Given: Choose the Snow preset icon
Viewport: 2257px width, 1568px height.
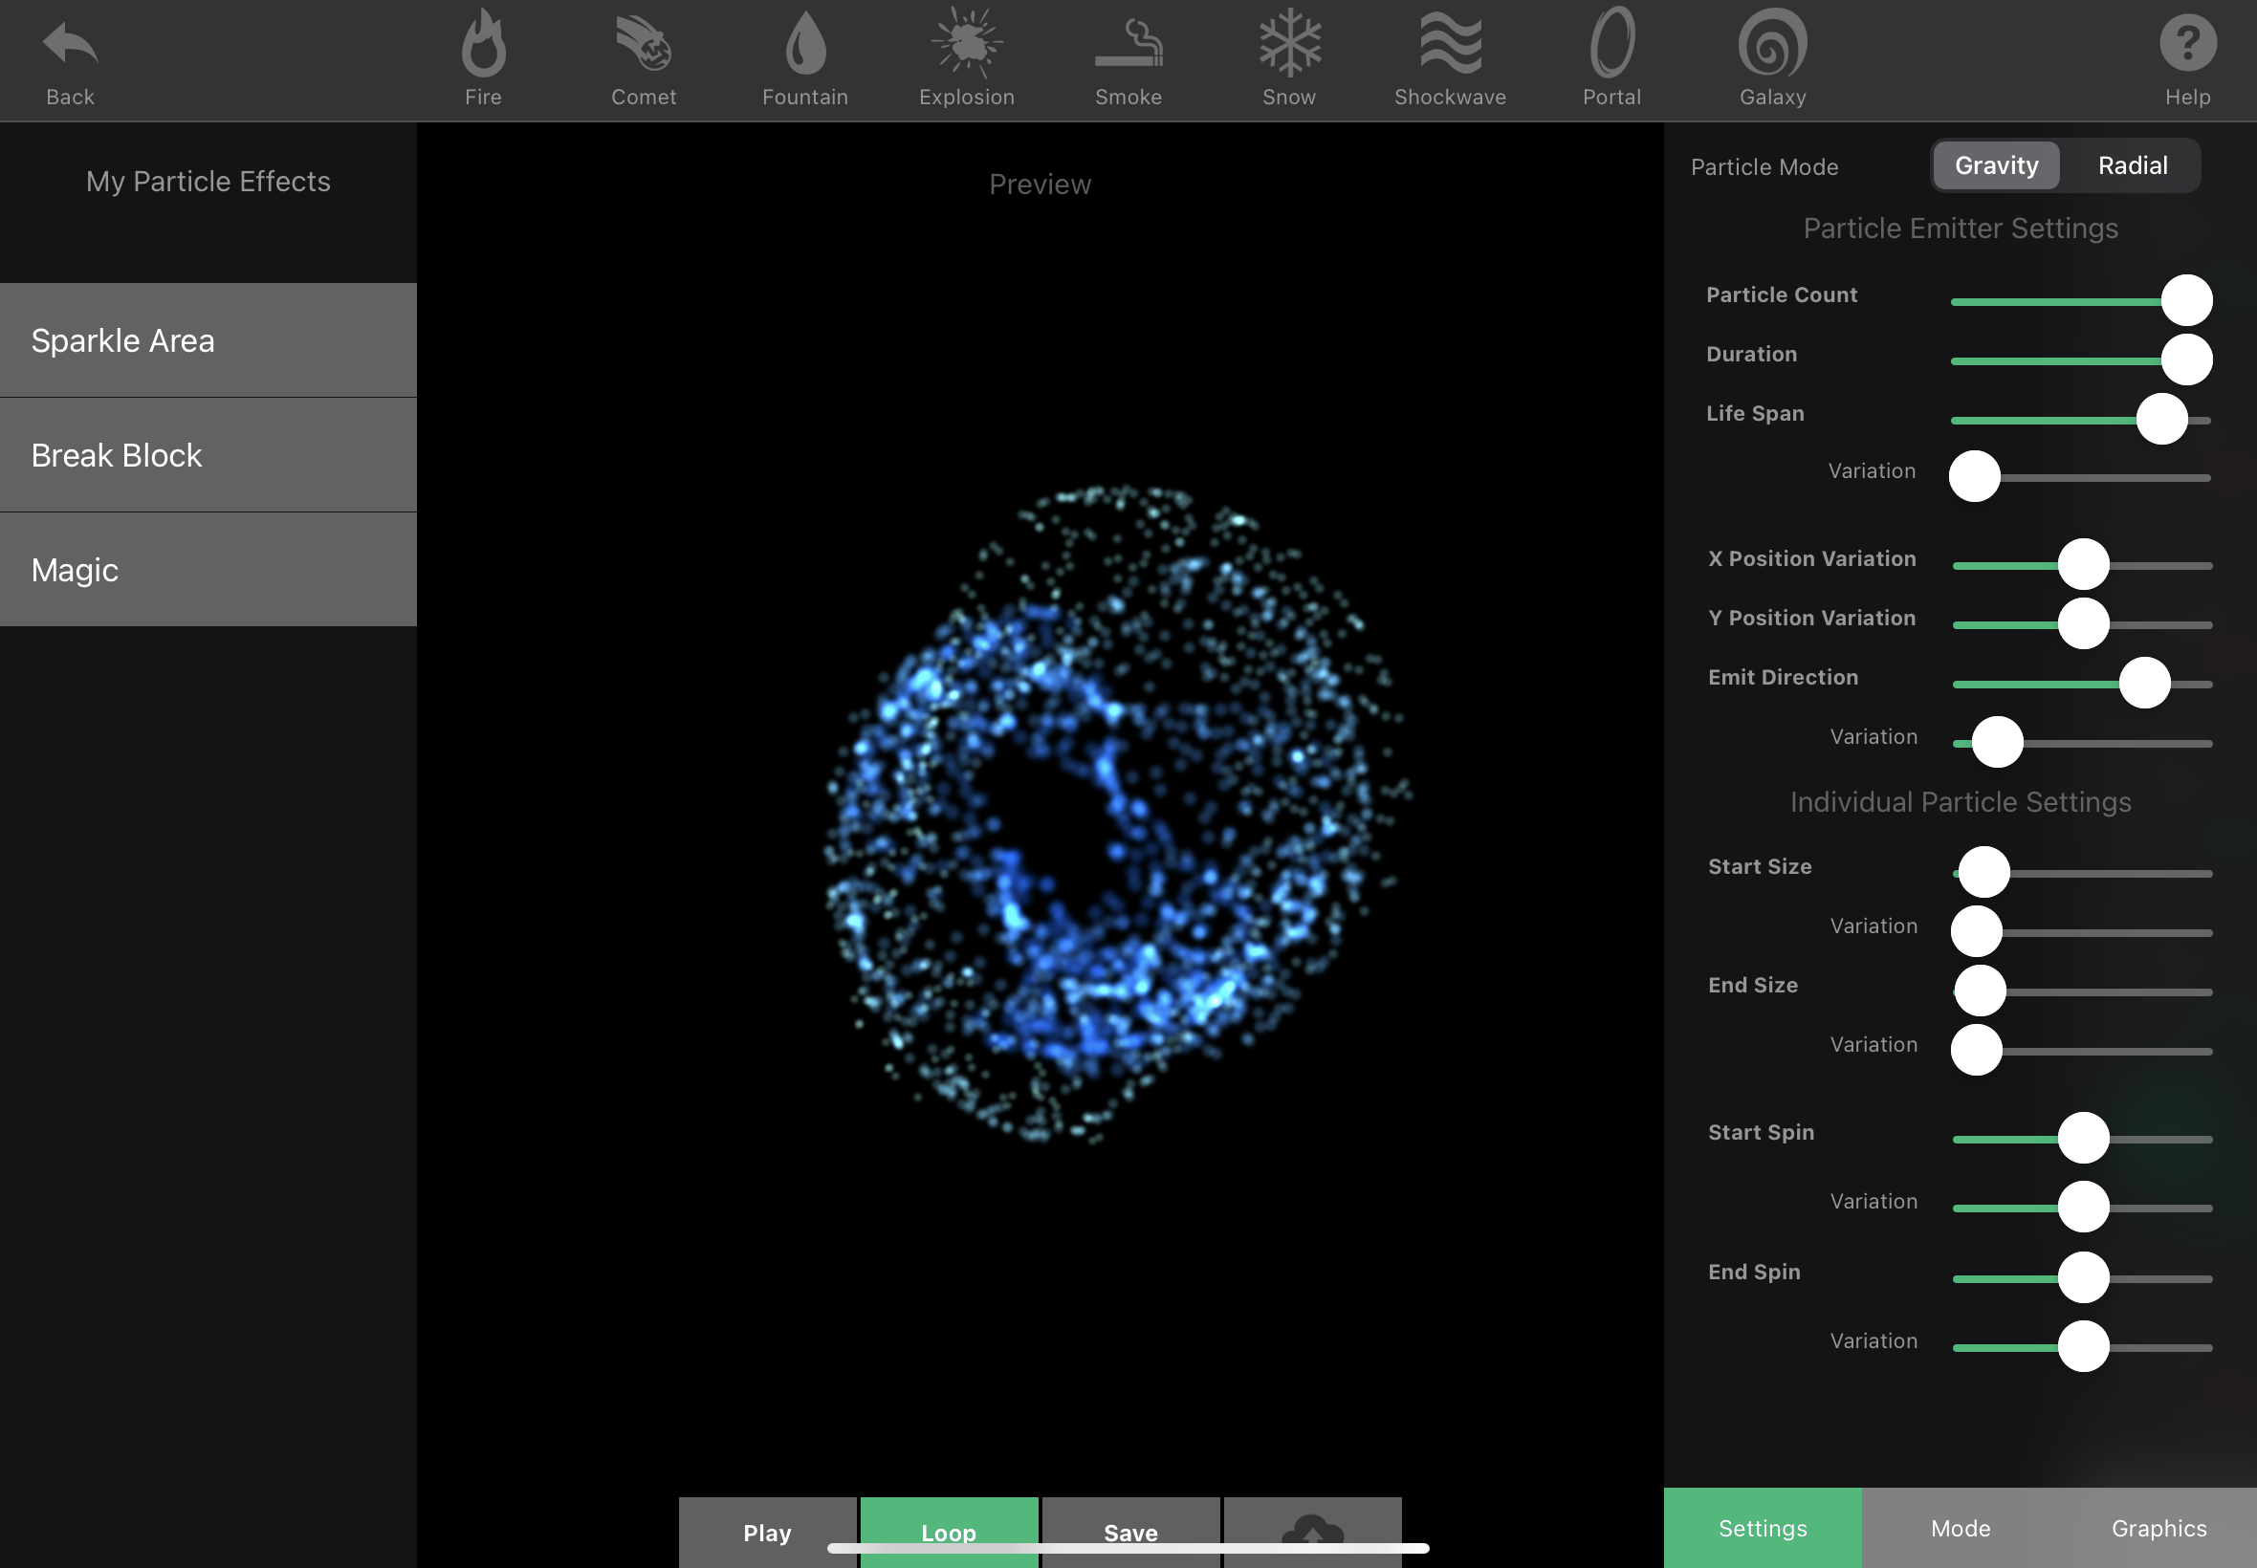Looking at the screenshot, I should 1290,43.
